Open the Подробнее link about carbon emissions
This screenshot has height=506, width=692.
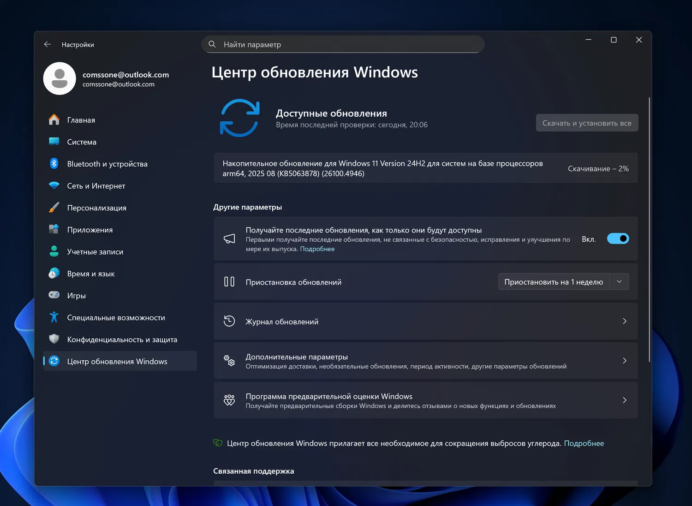(x=584, y=443)
